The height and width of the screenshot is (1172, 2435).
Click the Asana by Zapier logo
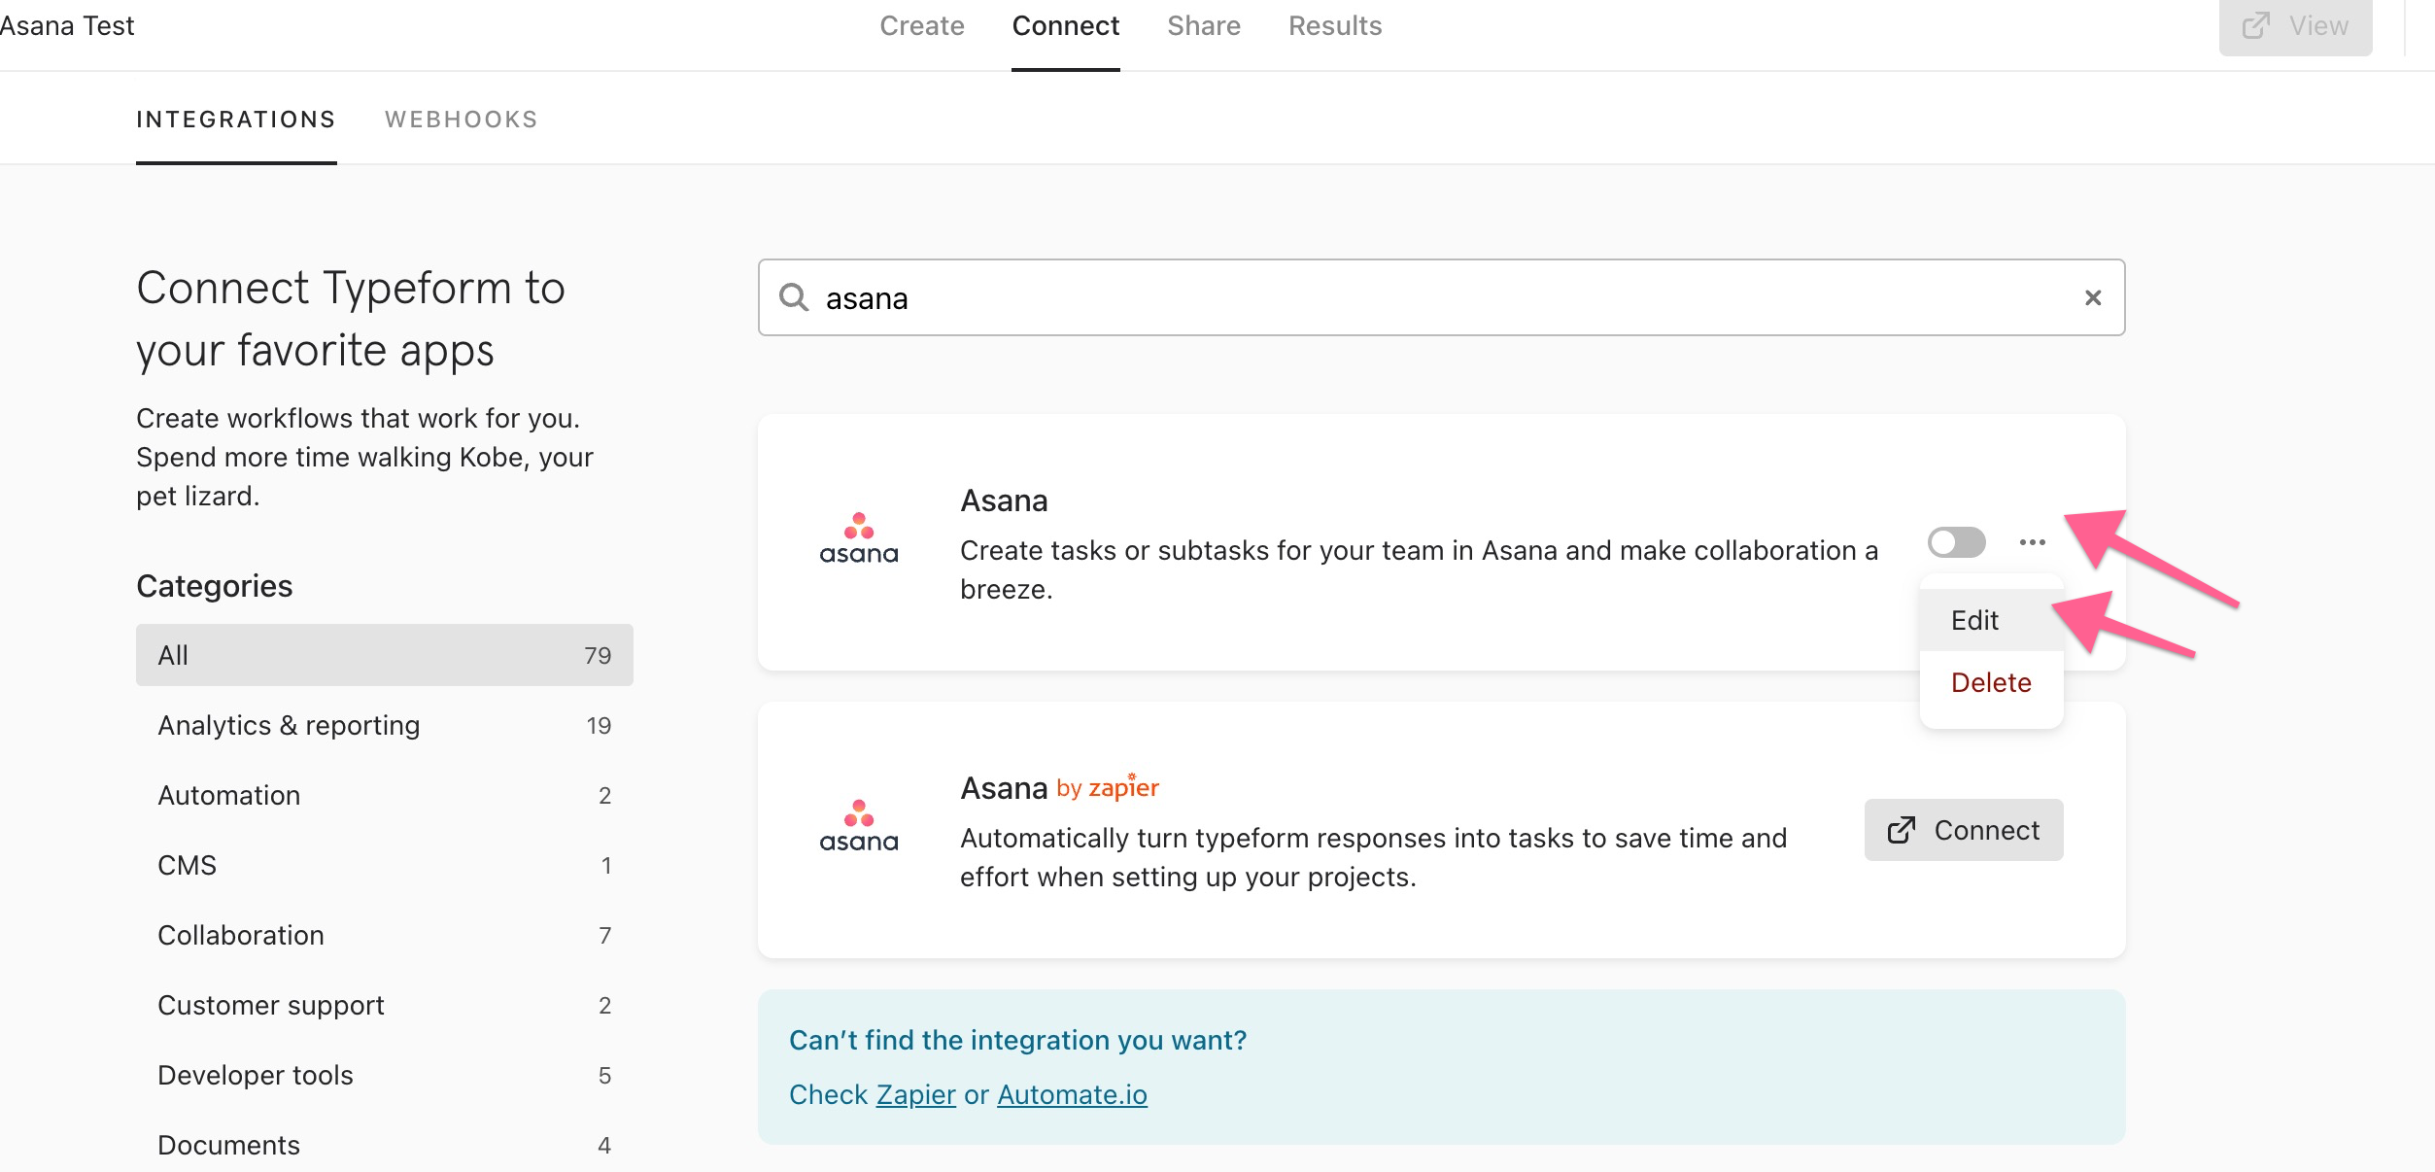click(859, 827)
